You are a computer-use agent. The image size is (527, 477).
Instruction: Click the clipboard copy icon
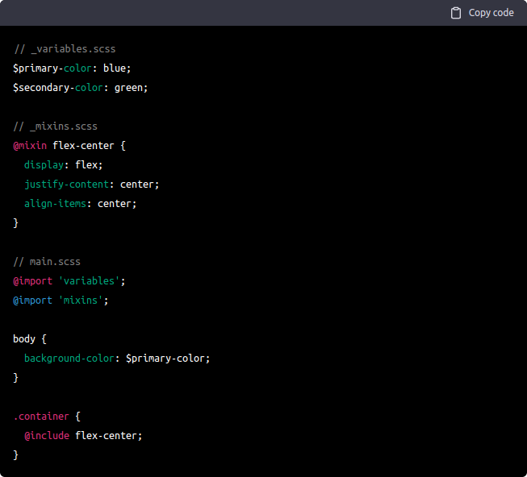[456, 13]
